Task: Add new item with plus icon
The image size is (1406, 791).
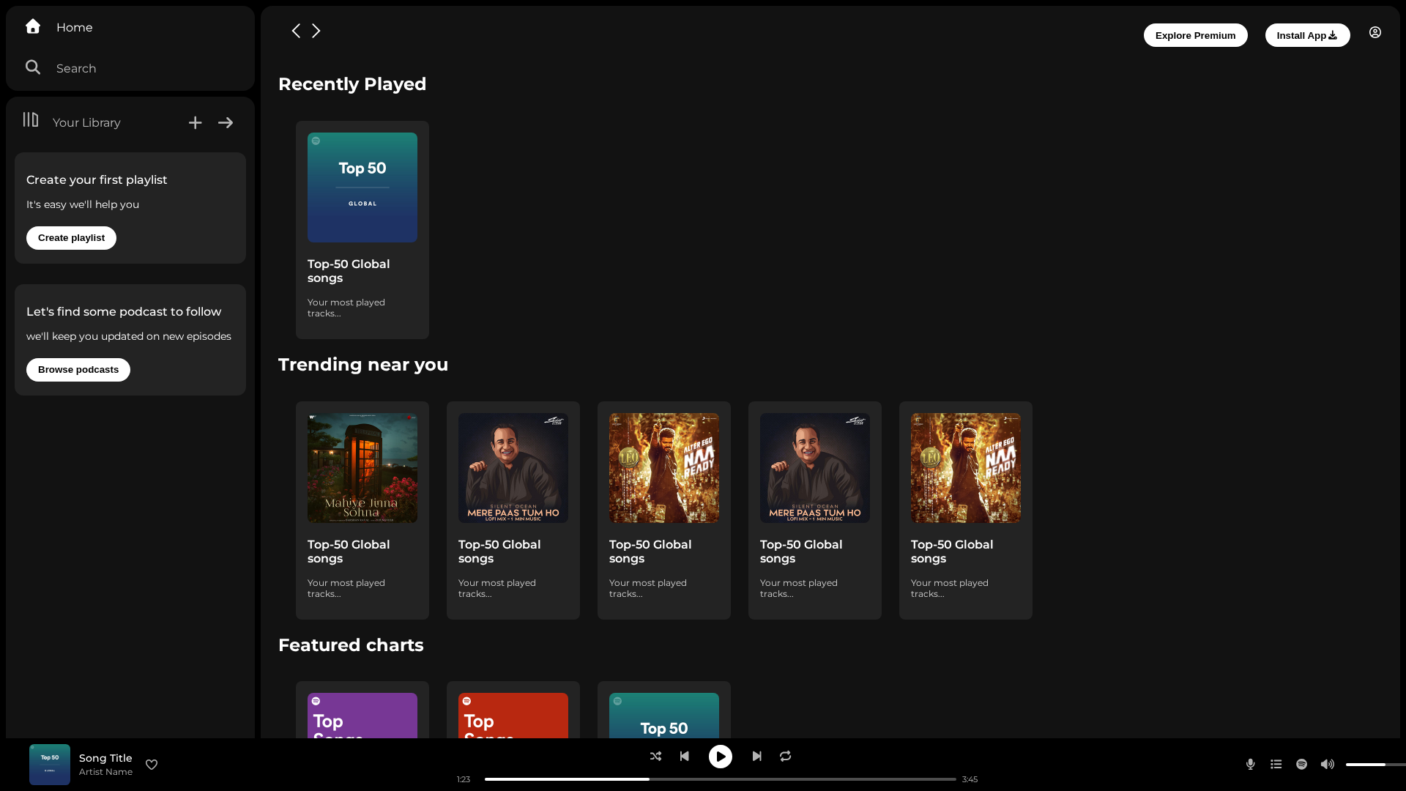Action: click(x=195, y=123)
